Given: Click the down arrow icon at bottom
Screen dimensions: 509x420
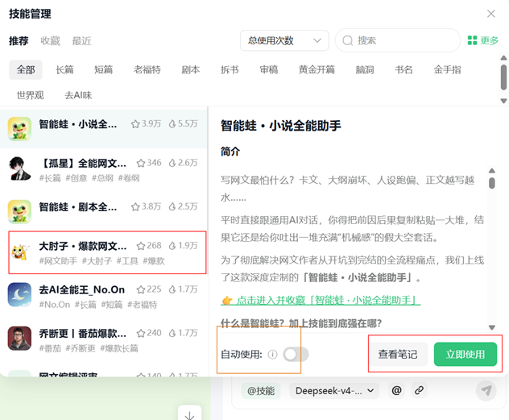Looking at the screenshot, I should (x=189, y=414).
